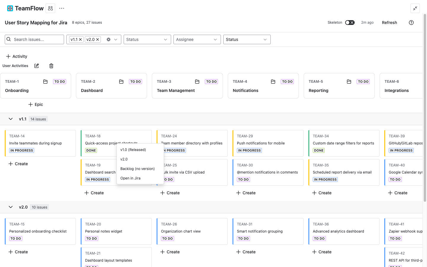Select Open in Jira from the menu
The height and width of the screenshot is (267, 427).
point(130,178)
